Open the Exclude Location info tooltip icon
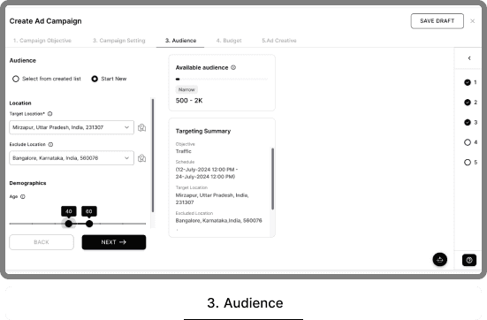This screenshot has height=320, width=487. coord(50,144)
